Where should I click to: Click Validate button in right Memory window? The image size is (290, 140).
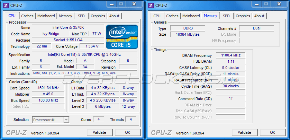[245, 132]
